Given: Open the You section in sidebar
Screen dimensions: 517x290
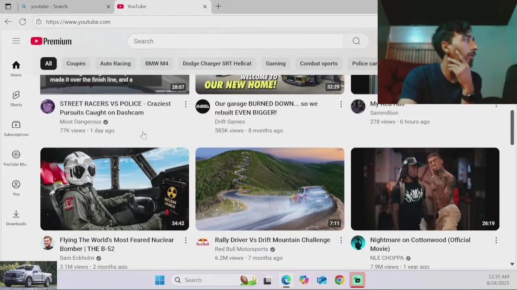Looking at the screenshot, I should 16,188.
